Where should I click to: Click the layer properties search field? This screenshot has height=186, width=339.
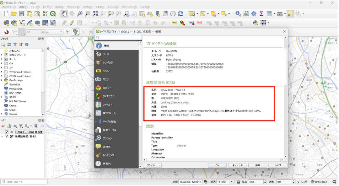118,38
